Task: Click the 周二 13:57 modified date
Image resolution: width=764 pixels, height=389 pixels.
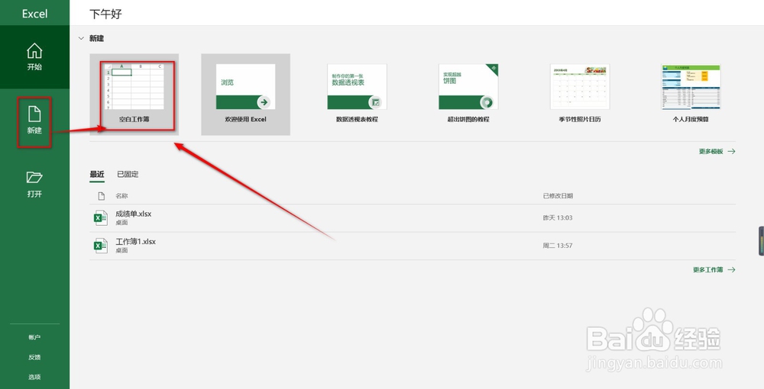Action: (558, 246)
